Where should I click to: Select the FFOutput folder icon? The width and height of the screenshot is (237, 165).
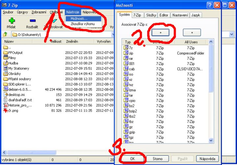tap(6, 52)
